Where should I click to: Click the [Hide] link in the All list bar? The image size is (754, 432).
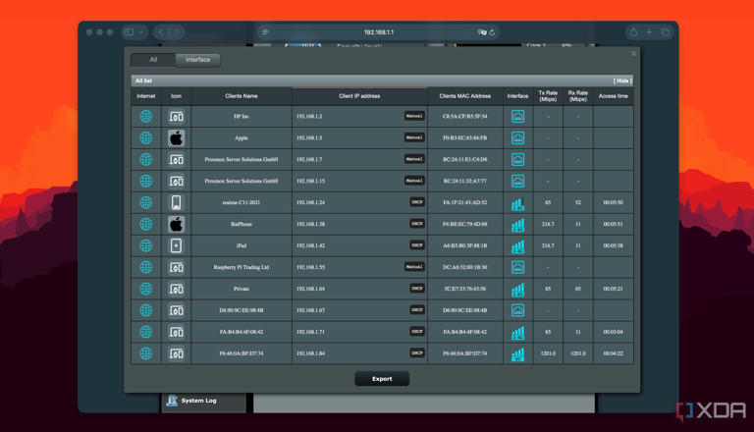coord(622,81)
